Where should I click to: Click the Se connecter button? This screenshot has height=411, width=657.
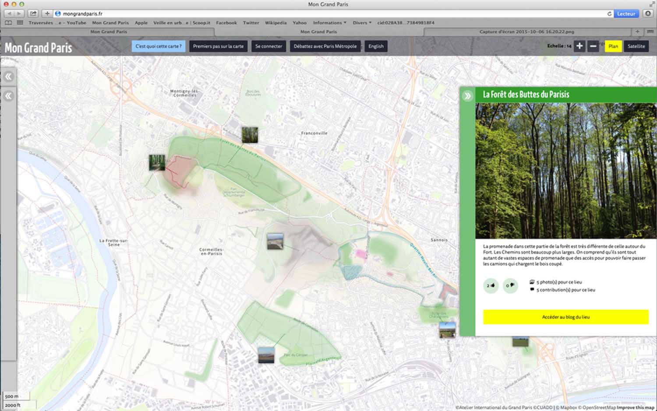[268, 46]
